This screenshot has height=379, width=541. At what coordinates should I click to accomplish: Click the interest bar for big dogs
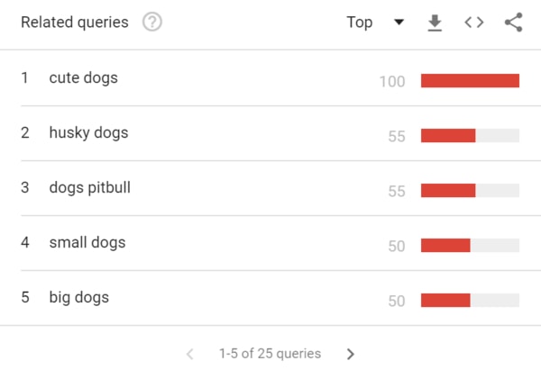point(470,301)
